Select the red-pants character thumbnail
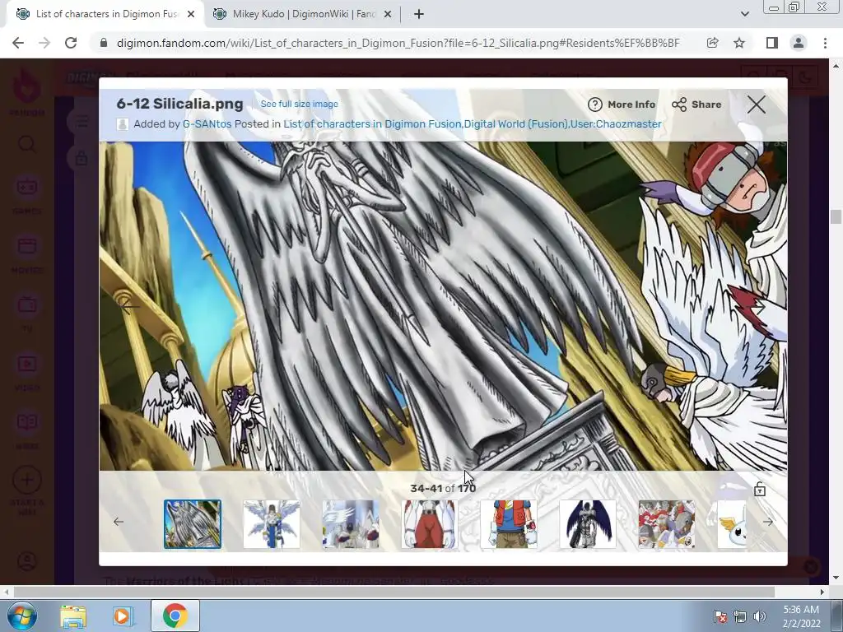Image resolution: width=843 pixels, height=632 pixels. click(430, 524)
